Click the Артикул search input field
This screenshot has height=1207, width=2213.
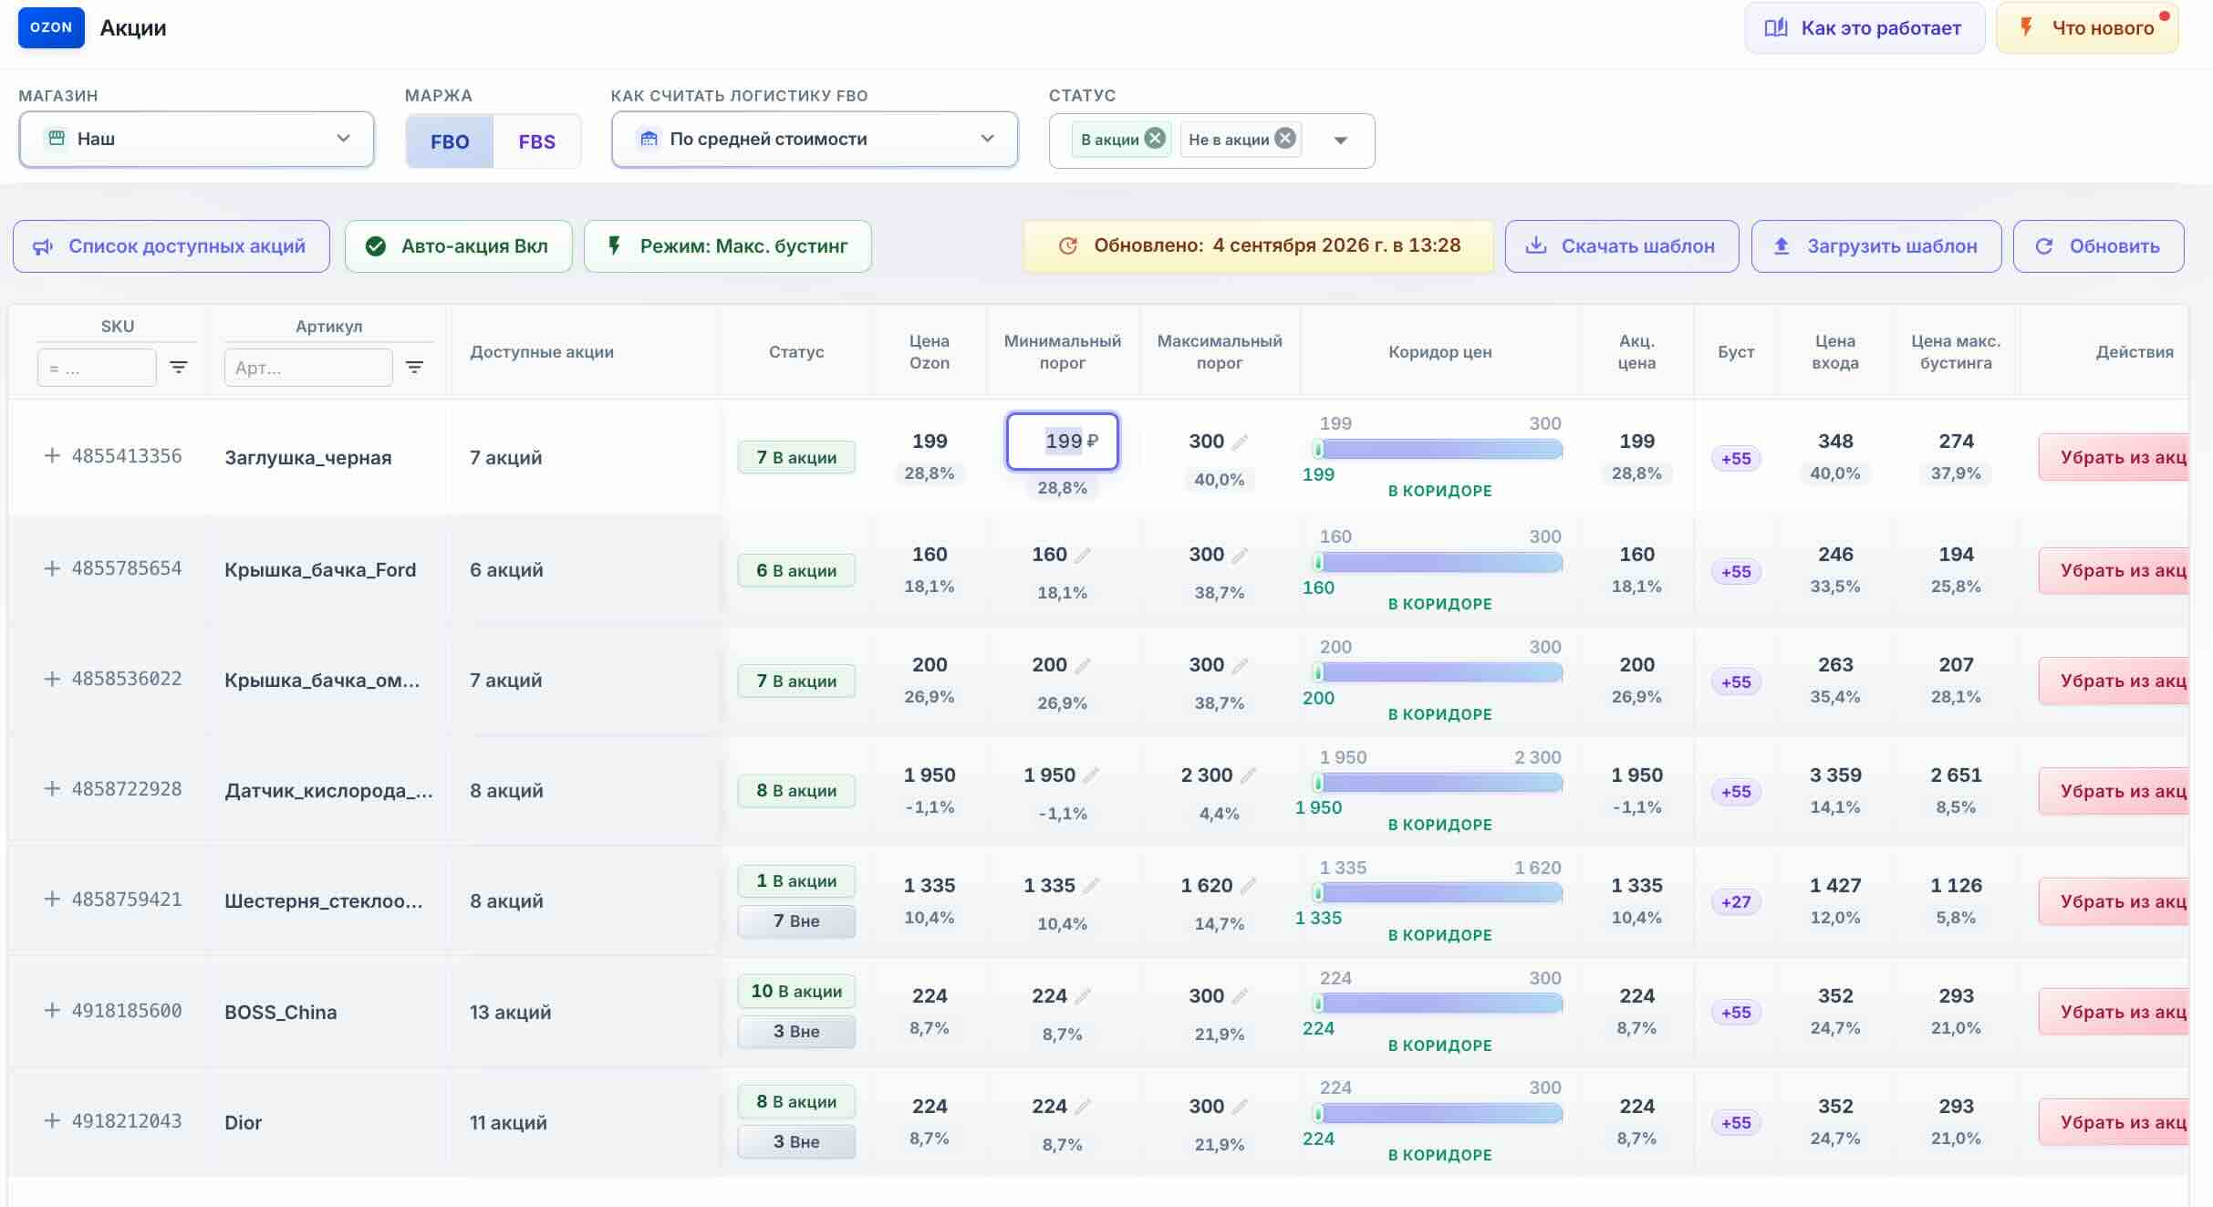[x=308, y=368]
